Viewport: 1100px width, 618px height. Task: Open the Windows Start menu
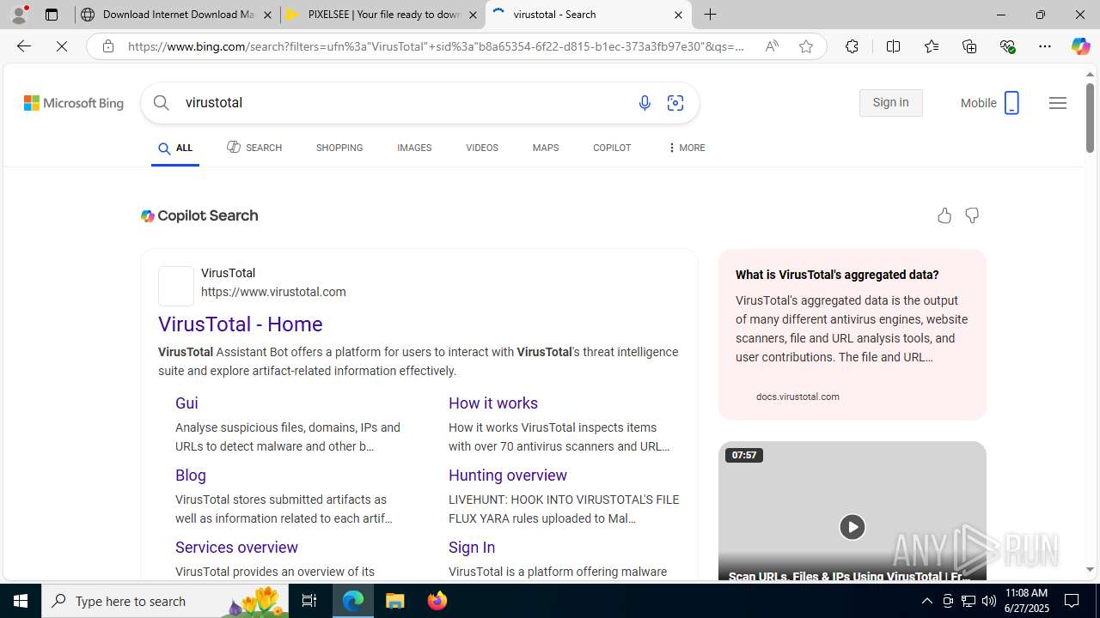(21, 601)
